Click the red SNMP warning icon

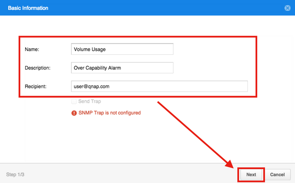point(74,113)
